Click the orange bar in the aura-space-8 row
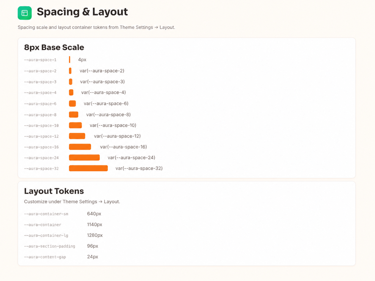The width and height of the screenshot is (375, 281). tap(74, 114)
